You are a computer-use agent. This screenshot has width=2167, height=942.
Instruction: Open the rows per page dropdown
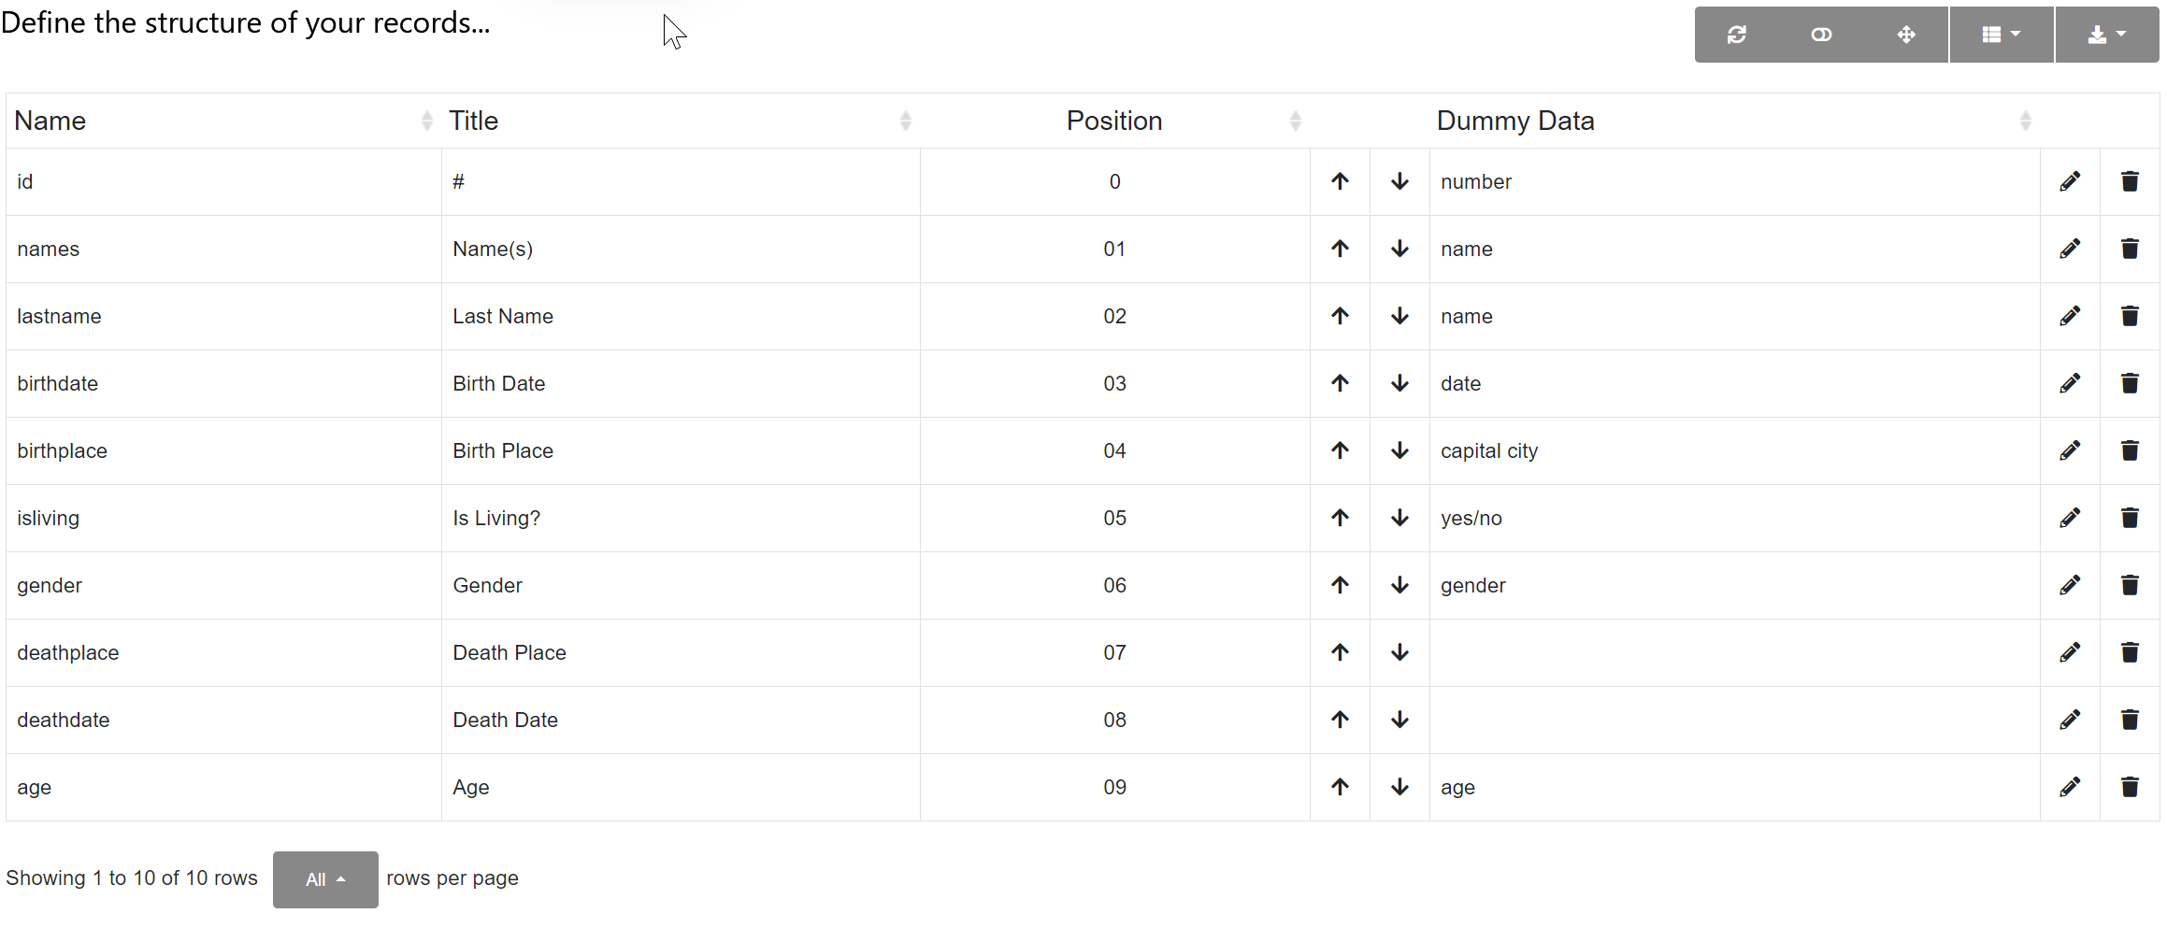[x=324, y=878]
